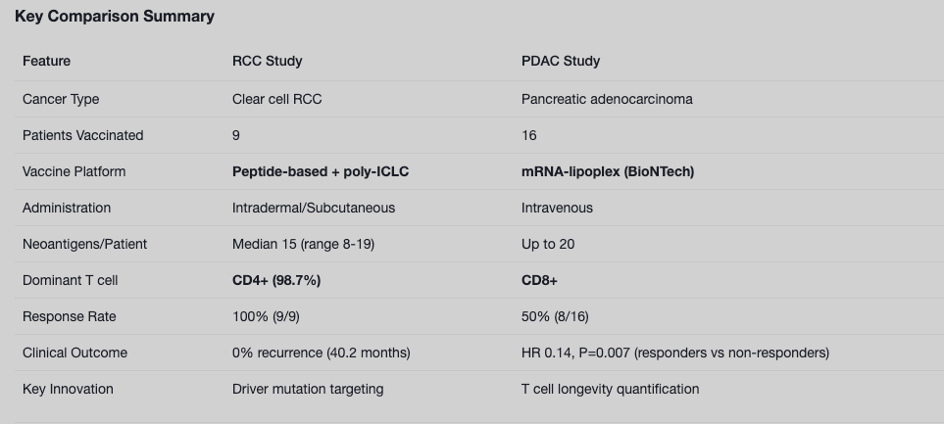Select the Patients Vaccinated row label
Image resolution: width=944 pixels, height=424 pixels.
[x=83, y=135]
